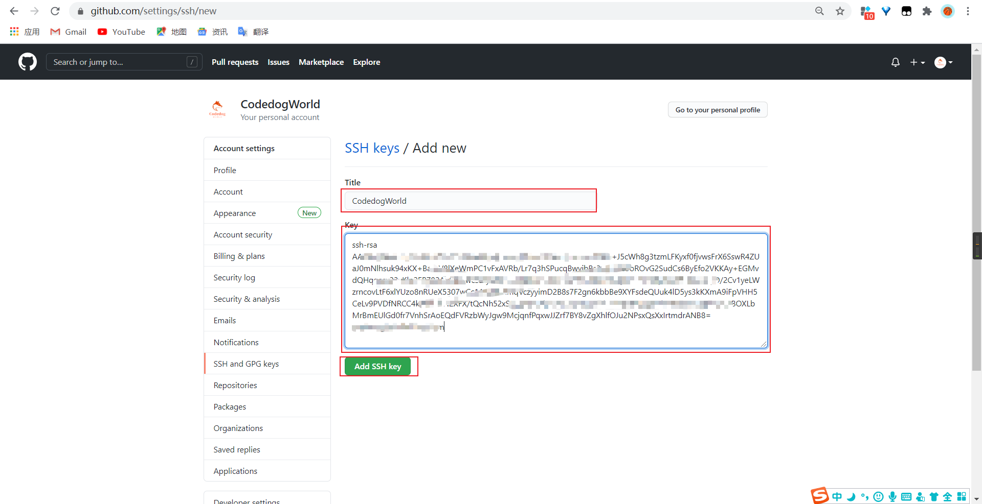Click the GitHub Octocat logo
Viewport: 982px width, 504px height.
[x=28, y=62]
